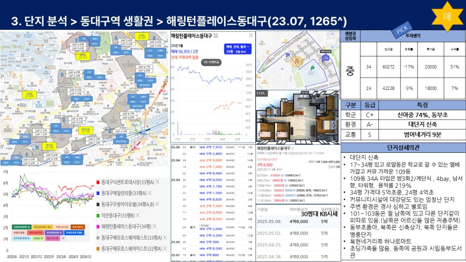Click the orange swatch for 동대구해모로스퀘어이스트

coord(98,249)
